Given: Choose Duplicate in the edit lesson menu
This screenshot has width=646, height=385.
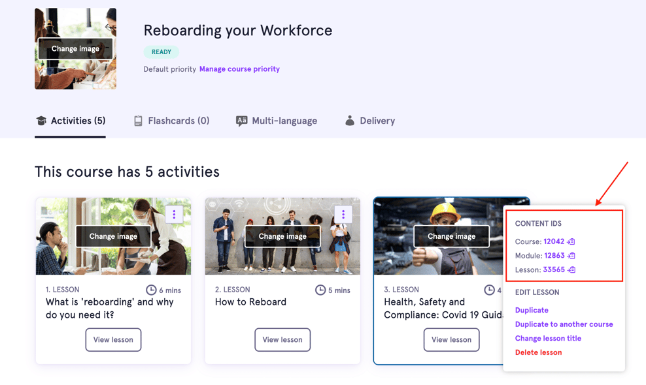Looking at the screenshot, I should coord(532,310).
